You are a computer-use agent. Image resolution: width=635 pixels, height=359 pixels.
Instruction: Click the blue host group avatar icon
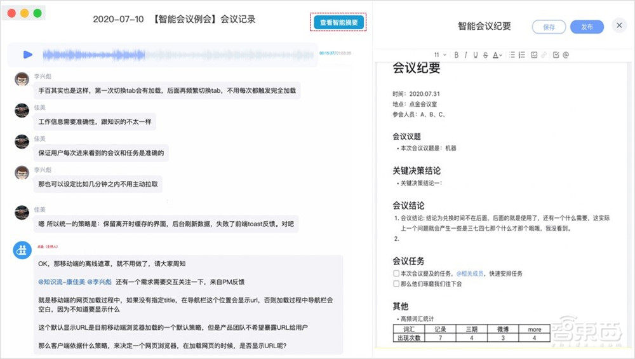[22, 250]
